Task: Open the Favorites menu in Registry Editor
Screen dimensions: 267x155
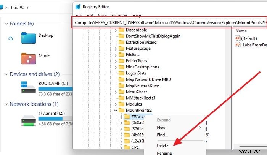Action: (119, 15)
